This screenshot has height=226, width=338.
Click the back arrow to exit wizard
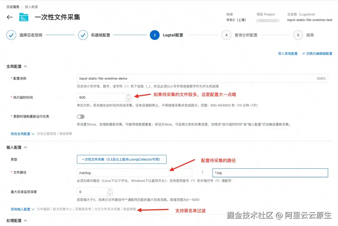[9, 17]
